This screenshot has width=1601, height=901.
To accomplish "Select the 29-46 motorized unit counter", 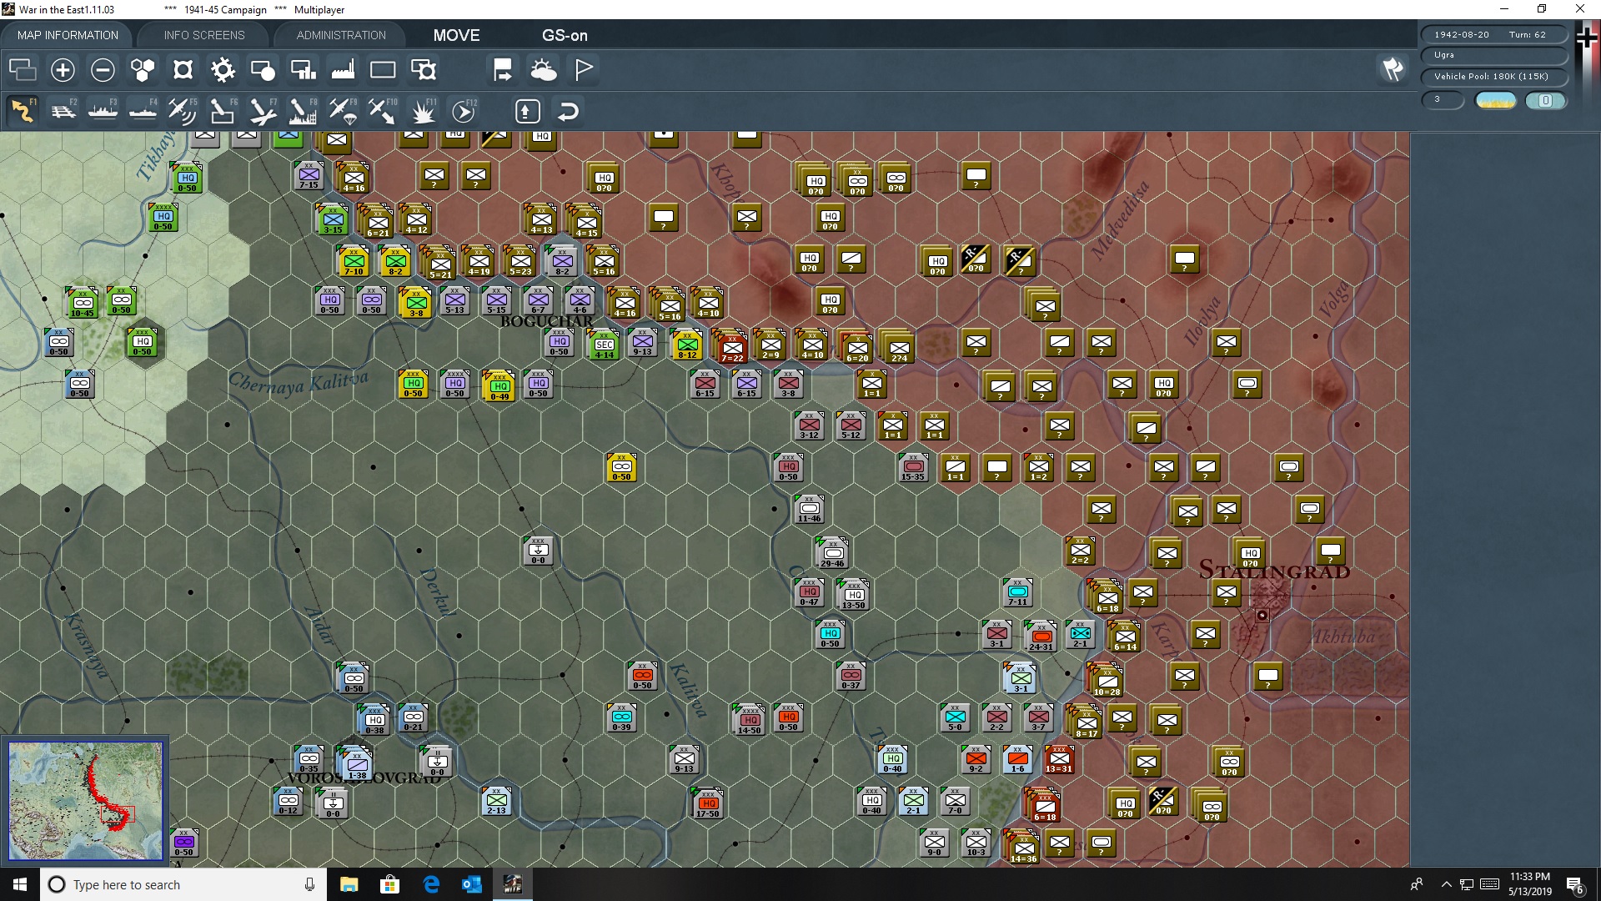I will [x=832, y=554].
